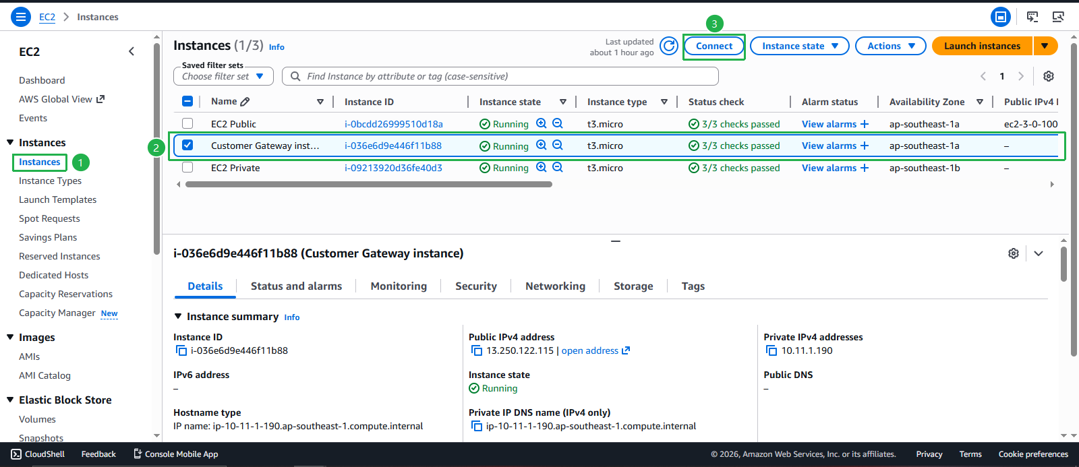Copy Private IP DNS name
The width and height of the screenshot is (1079, 467).
coord(477,426)
